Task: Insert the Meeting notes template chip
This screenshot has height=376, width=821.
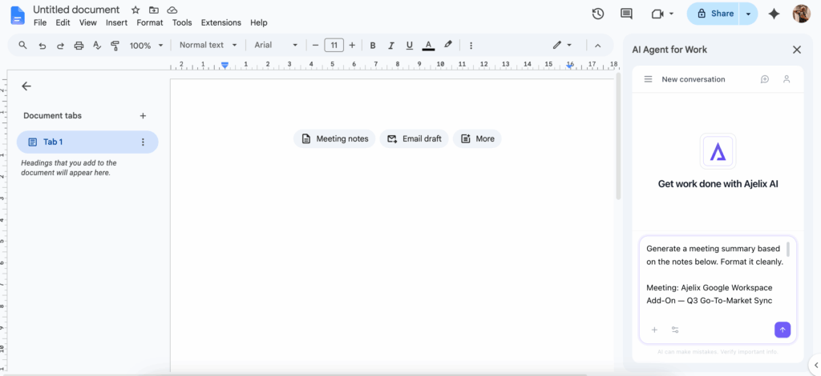Action: [x=334, y=139]
